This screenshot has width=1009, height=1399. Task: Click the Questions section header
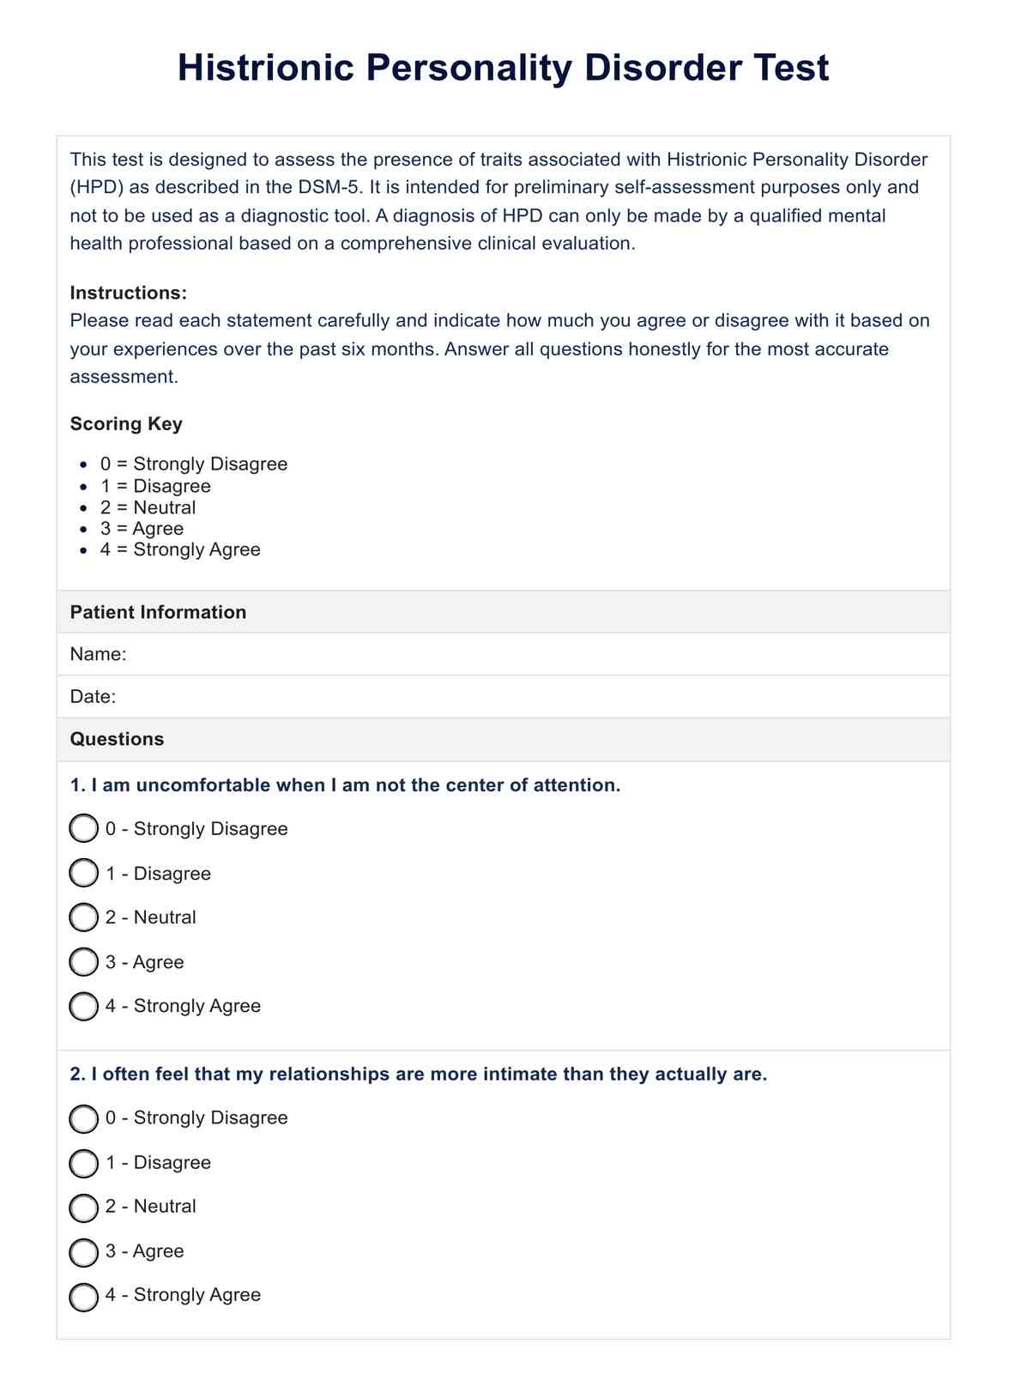(x=117, y=739)
